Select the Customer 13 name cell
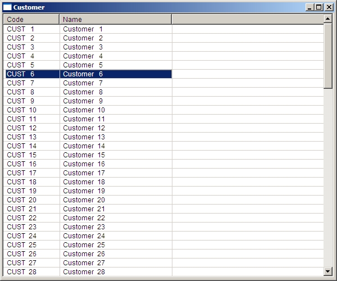The width and height of the screenshot is (337, 281). click(116, 137)
